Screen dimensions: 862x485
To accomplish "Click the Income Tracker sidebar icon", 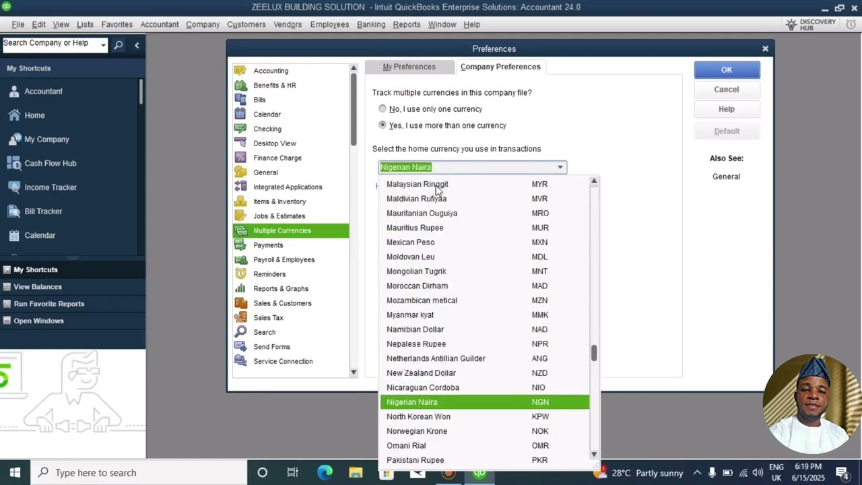I will tap(14, 187).
